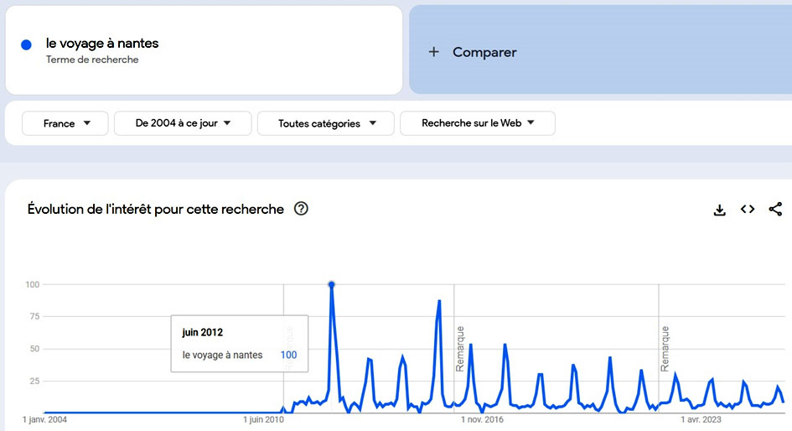Open the help question mark beside chart title

(301, 209)
